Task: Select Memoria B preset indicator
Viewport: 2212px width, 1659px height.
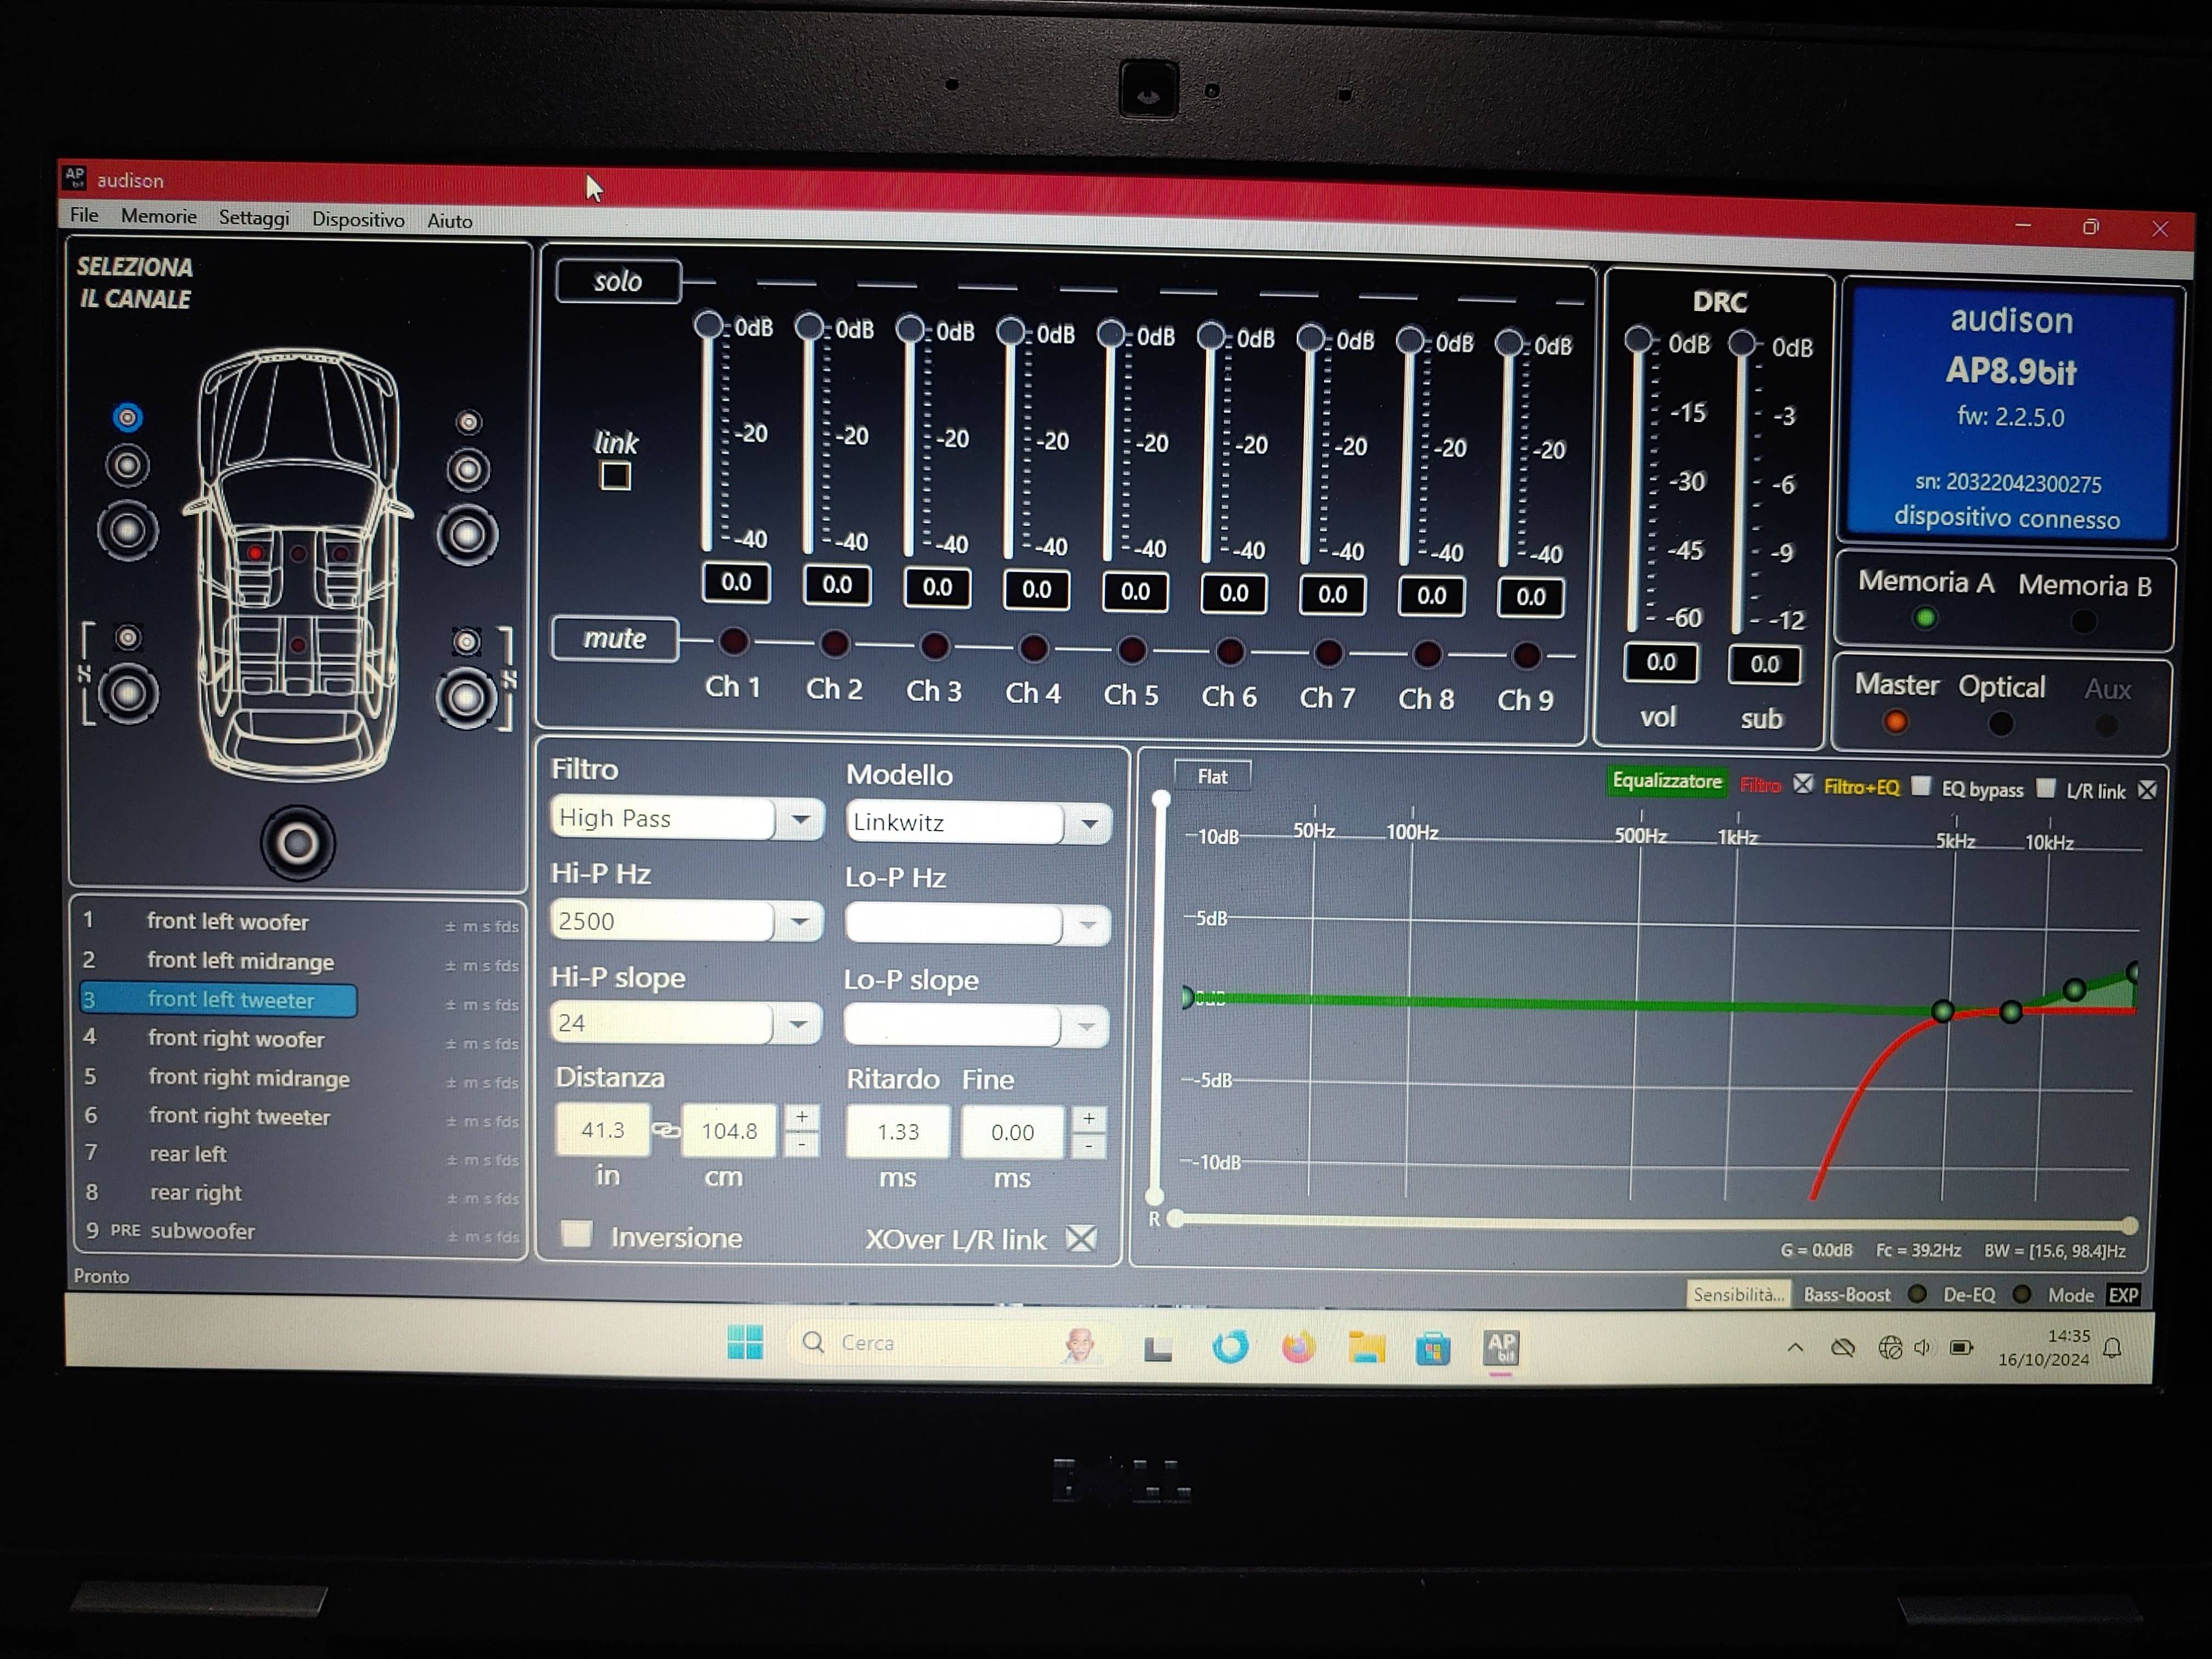Action: point(2083,622)
